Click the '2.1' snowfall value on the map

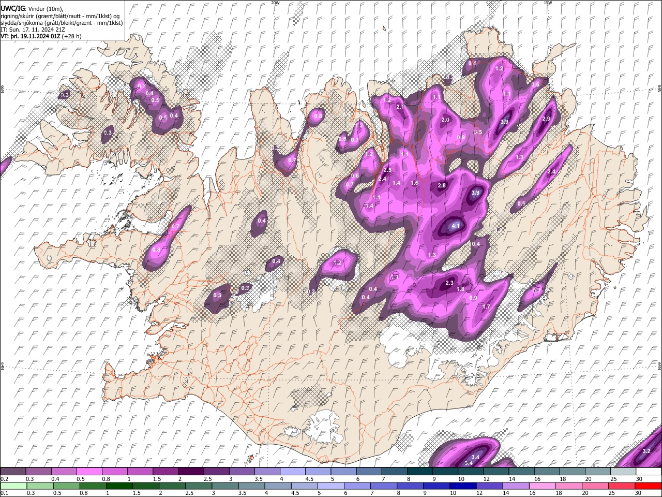click(x=400, y=107)
